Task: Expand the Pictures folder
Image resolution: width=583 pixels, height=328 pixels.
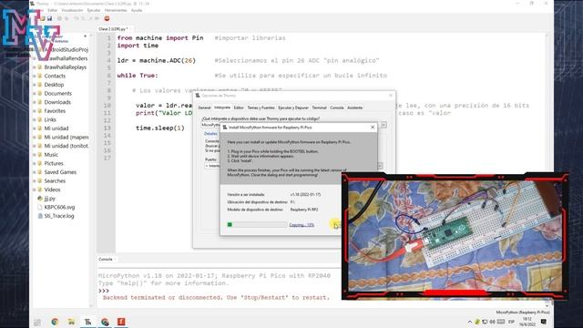Action: point(35,164)
